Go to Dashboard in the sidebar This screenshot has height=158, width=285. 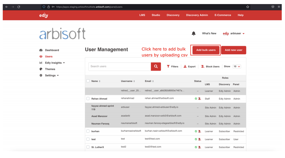49,50
